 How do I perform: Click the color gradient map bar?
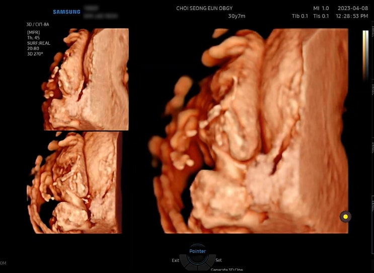coord(365,55)
